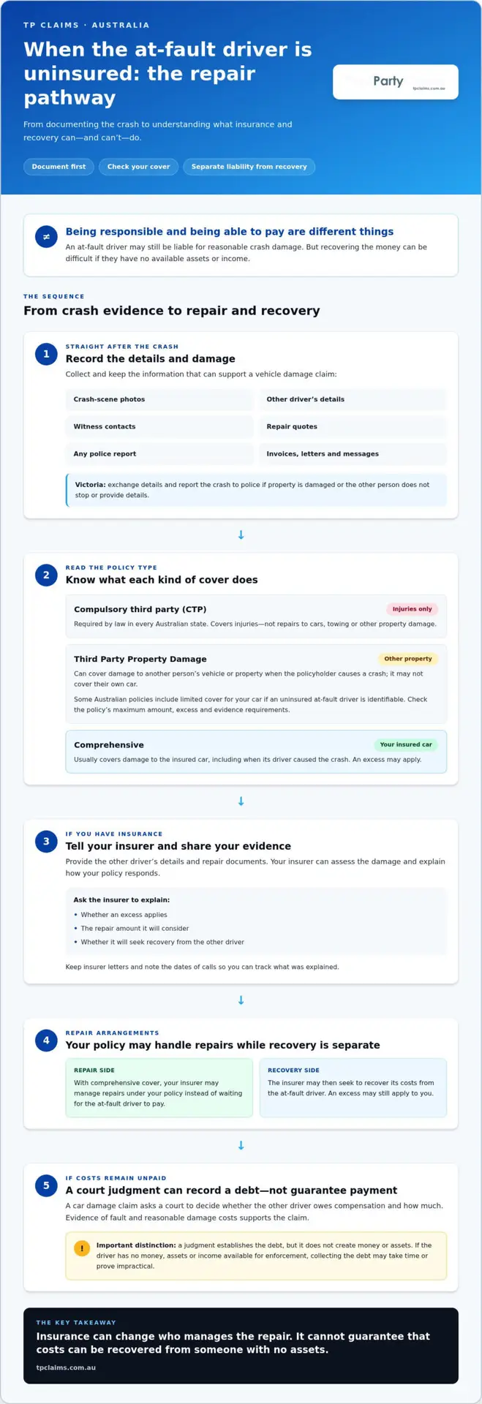Click the yellow exclamation warning icon
Viewport: 482px width, 1404px height.
(82, 1248)
